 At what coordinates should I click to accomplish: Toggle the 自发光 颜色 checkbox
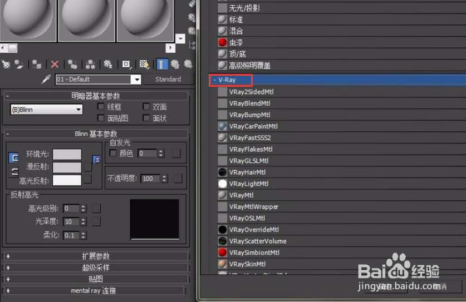click(x=112, y=153)
